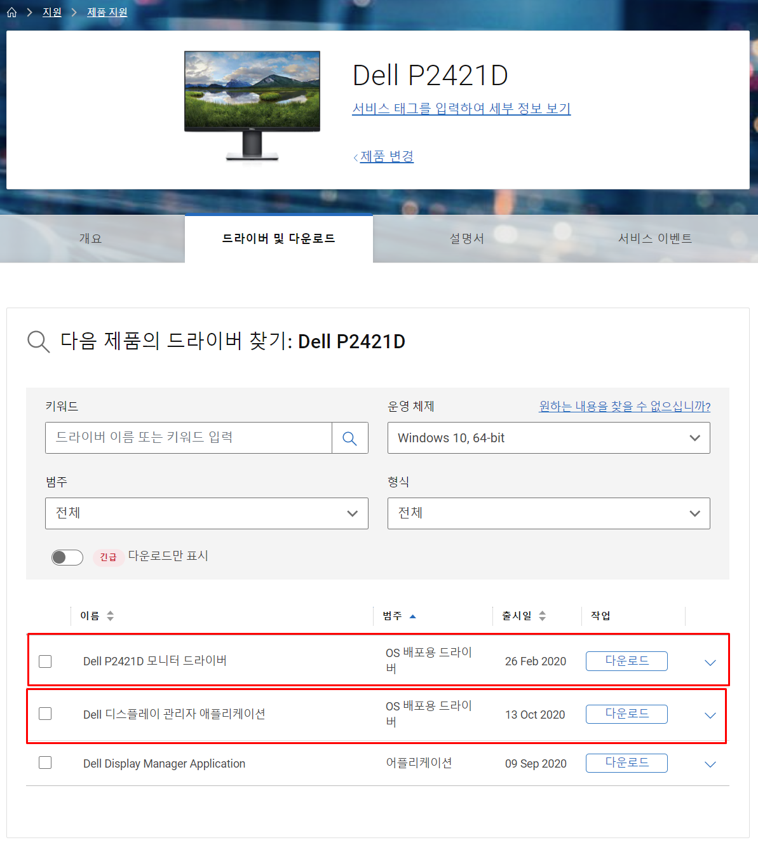Viewport: 758px width, 868px height.
Task: Click the 13 Oct 2020 release date
Action: pos(535,715)
